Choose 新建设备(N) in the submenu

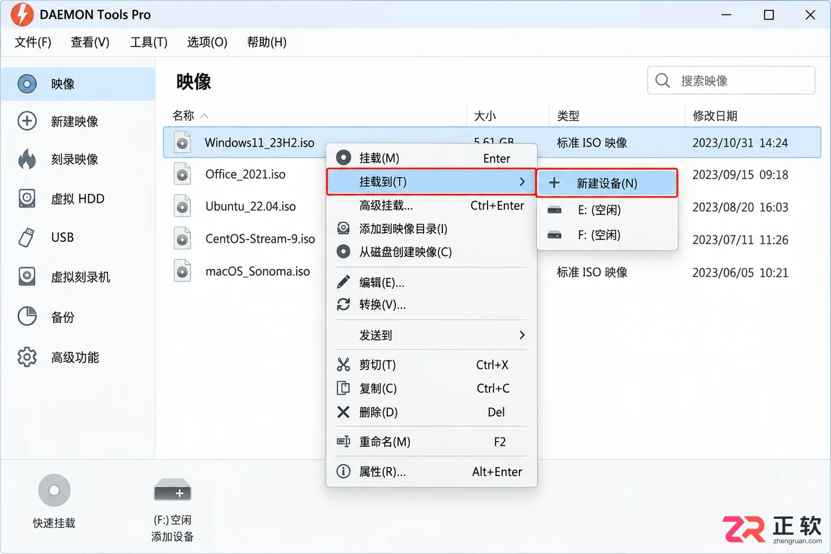coord(607,183)
